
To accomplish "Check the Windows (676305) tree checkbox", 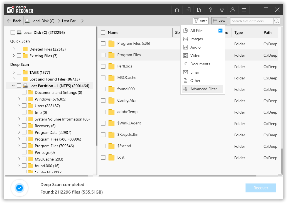I will (24, 99).
